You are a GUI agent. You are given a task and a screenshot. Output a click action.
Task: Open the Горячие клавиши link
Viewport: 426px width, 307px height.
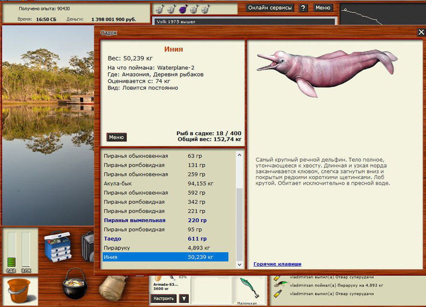(277, 264)
